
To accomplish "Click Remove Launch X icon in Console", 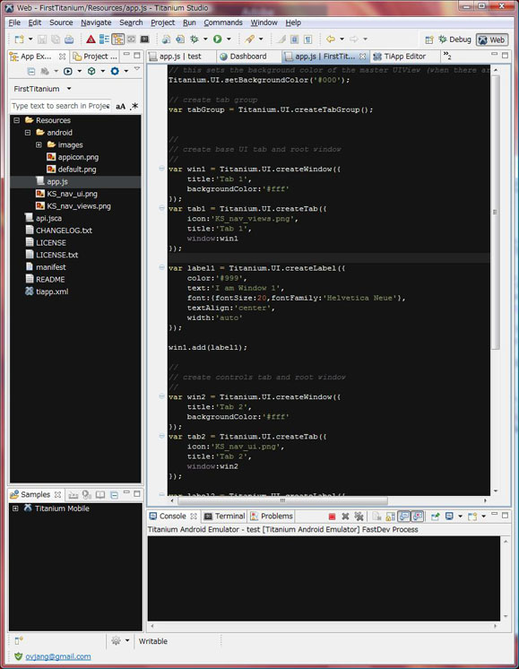I will coord(345,517).
